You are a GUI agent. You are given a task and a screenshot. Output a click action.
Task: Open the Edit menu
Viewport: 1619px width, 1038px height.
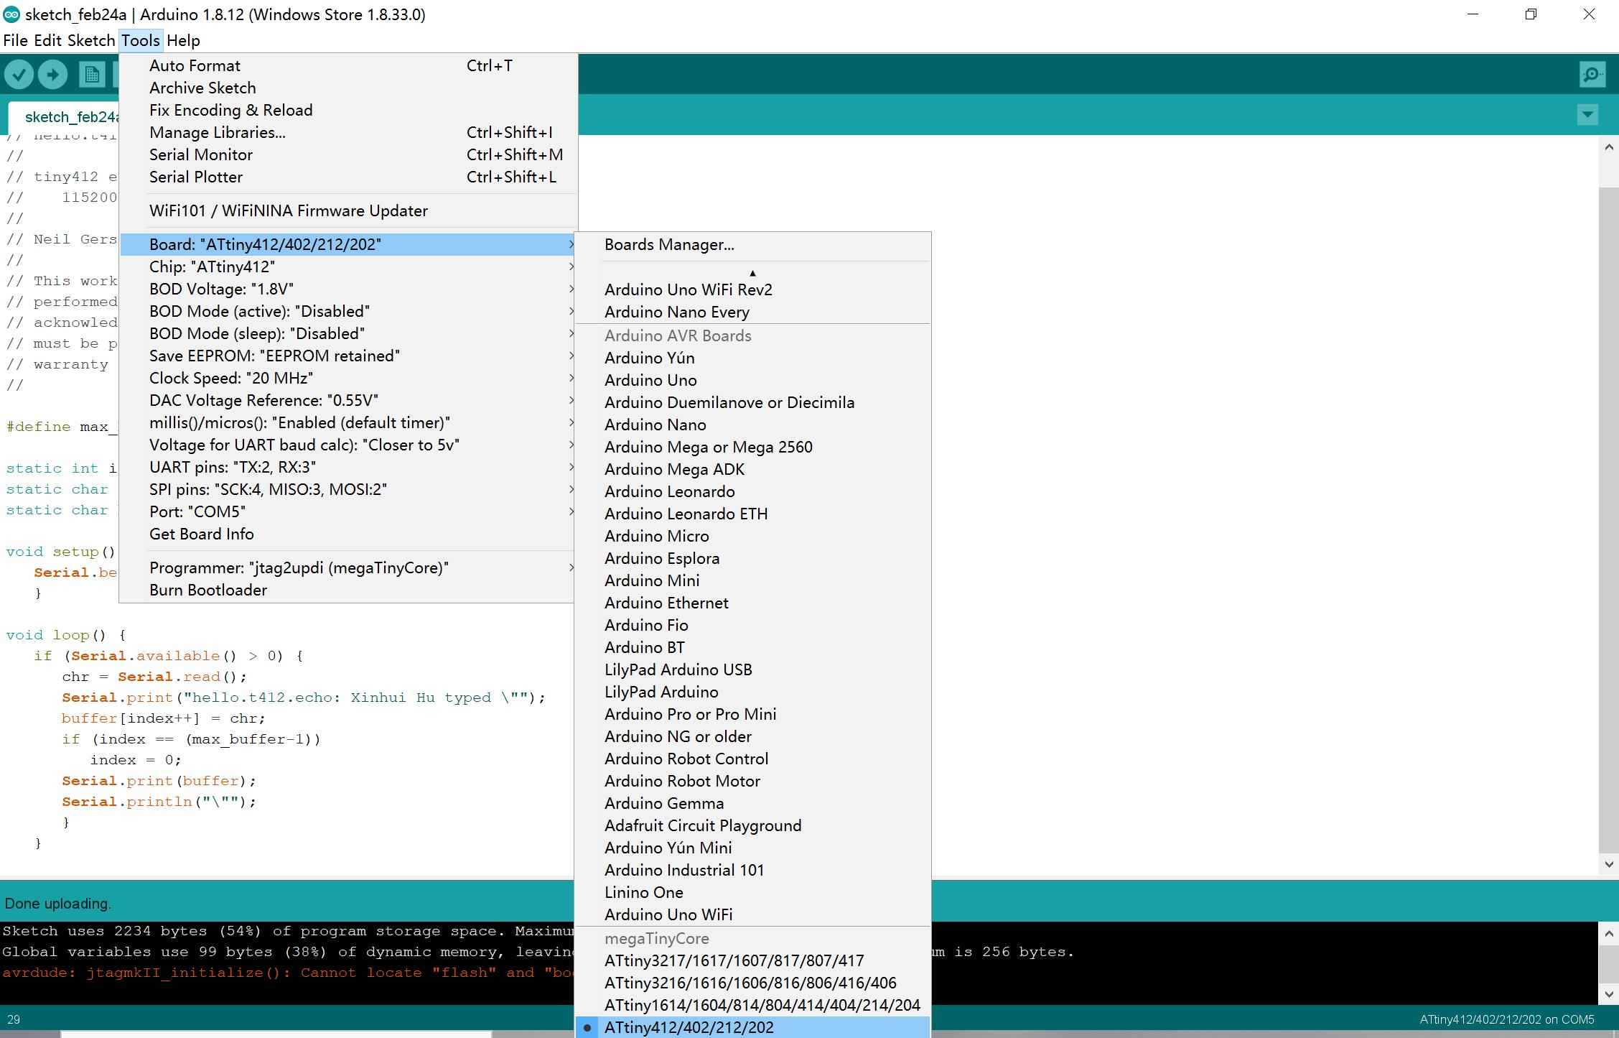(x=47, y=40)
